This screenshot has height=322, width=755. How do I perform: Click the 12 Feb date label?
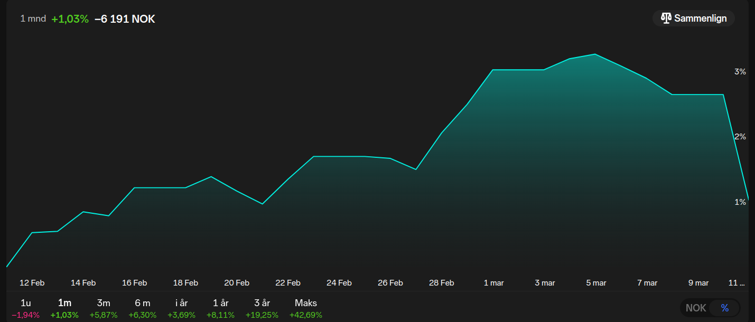tap(32, 283)
